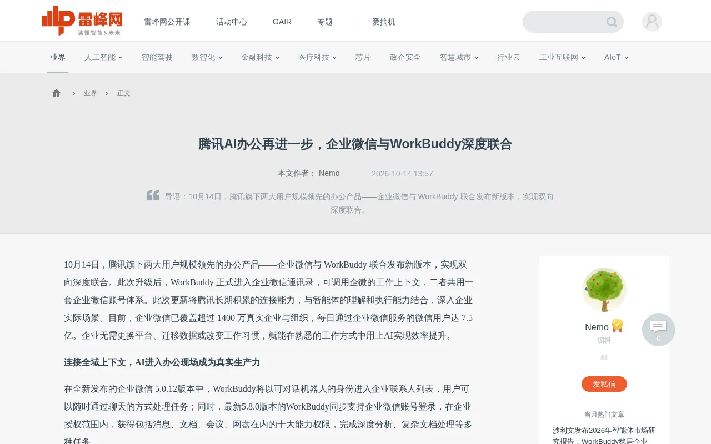
Task: Select the 业界 navigation tab
Action: tap(58, 57)
